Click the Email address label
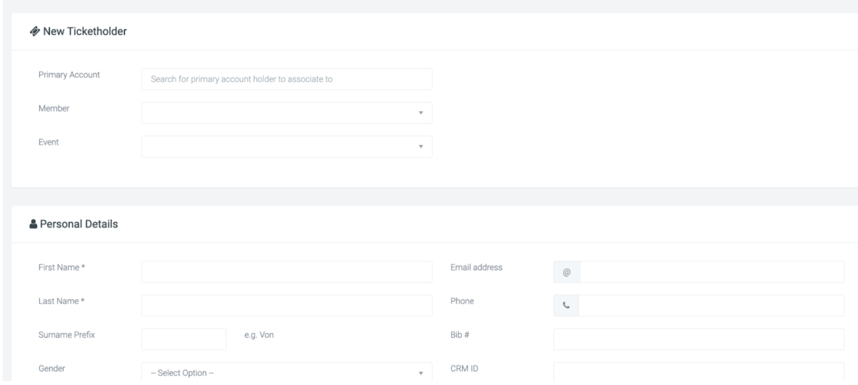This screenshot has height=385, width=858. [x=476, y=267]
